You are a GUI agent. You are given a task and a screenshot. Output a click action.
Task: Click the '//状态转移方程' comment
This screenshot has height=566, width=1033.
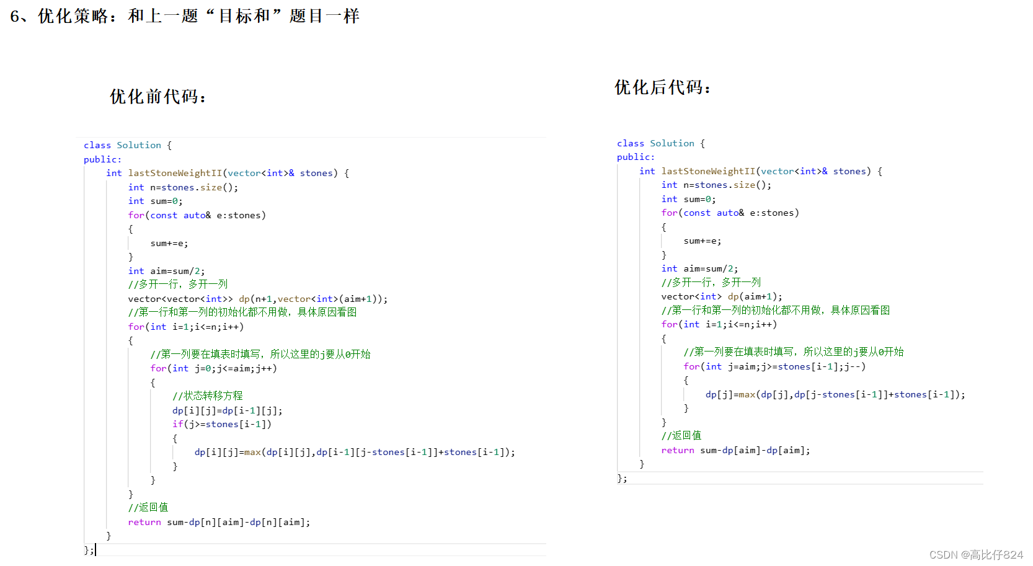[208, 396]
